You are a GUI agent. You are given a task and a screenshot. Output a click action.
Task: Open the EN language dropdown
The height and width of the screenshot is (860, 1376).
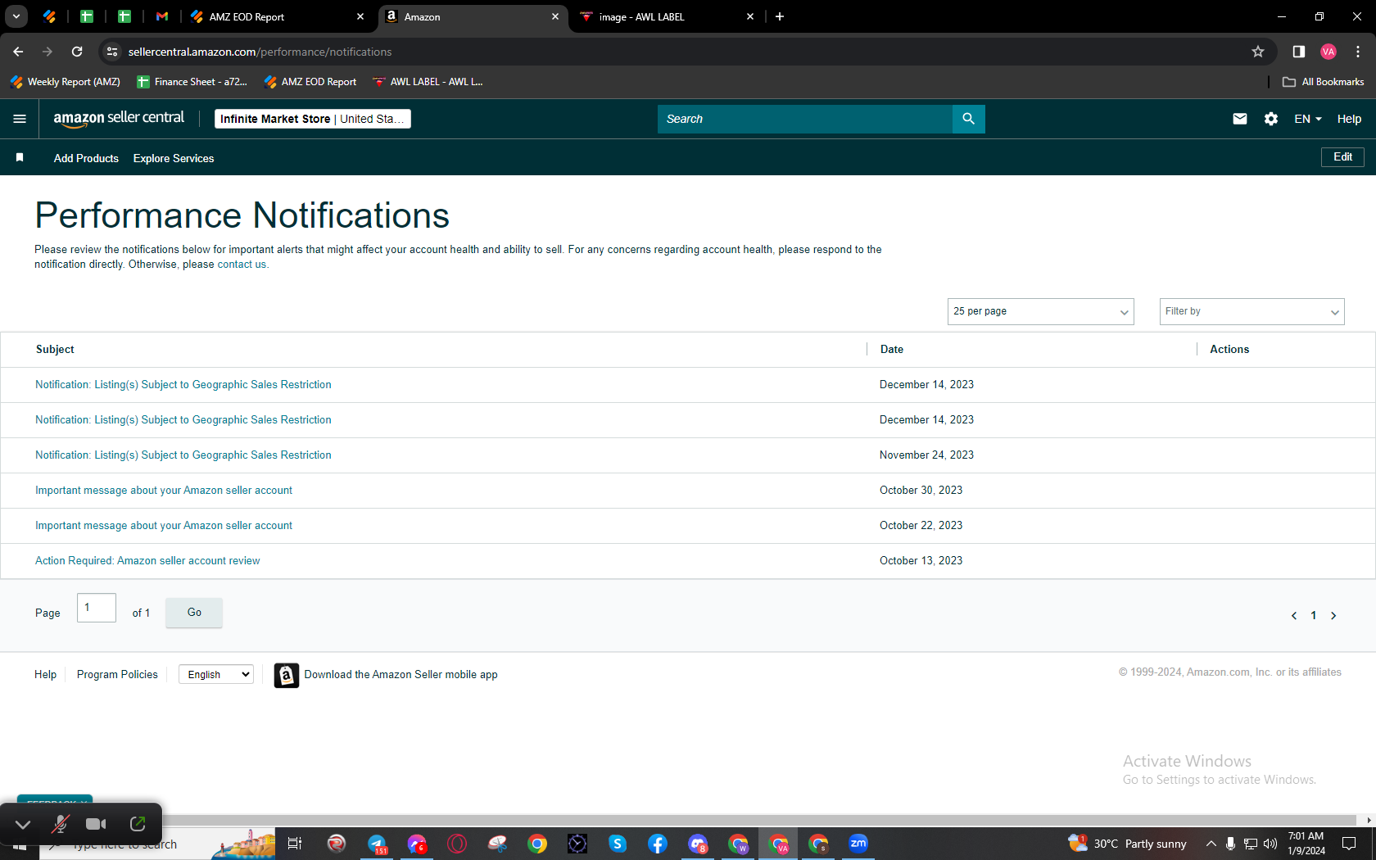coord(1308,119)
